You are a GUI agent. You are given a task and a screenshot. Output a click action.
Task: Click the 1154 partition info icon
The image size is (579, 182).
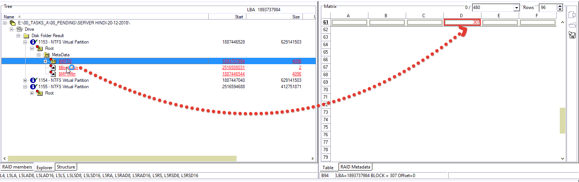(34, 80)
